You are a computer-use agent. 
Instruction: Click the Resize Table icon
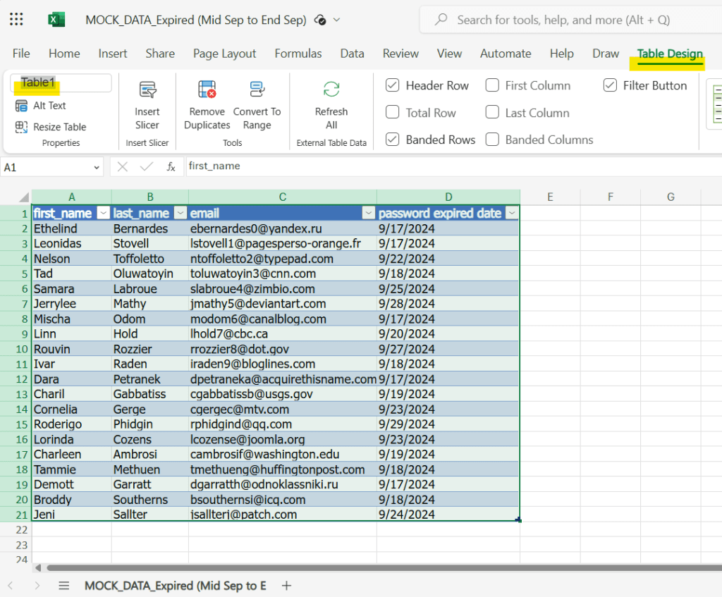point(22,127)
